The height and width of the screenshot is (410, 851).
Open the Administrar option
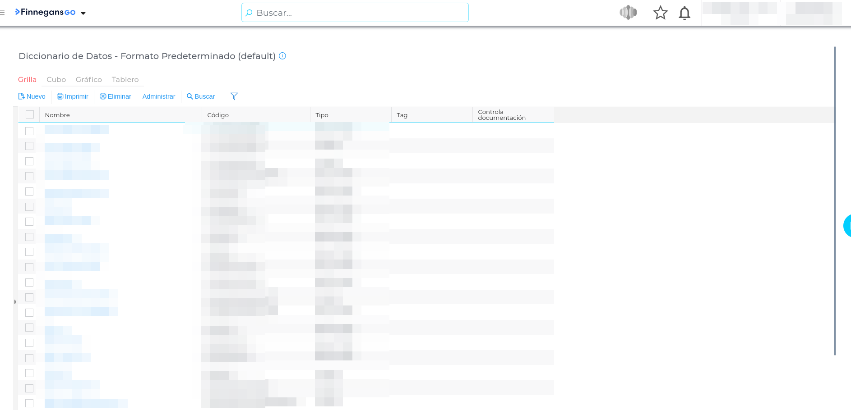coord(158,96)
